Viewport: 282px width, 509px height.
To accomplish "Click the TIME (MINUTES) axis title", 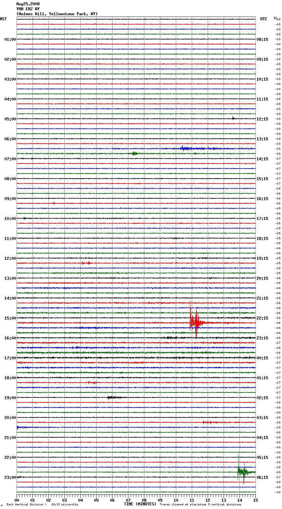I will pos(140,504).
